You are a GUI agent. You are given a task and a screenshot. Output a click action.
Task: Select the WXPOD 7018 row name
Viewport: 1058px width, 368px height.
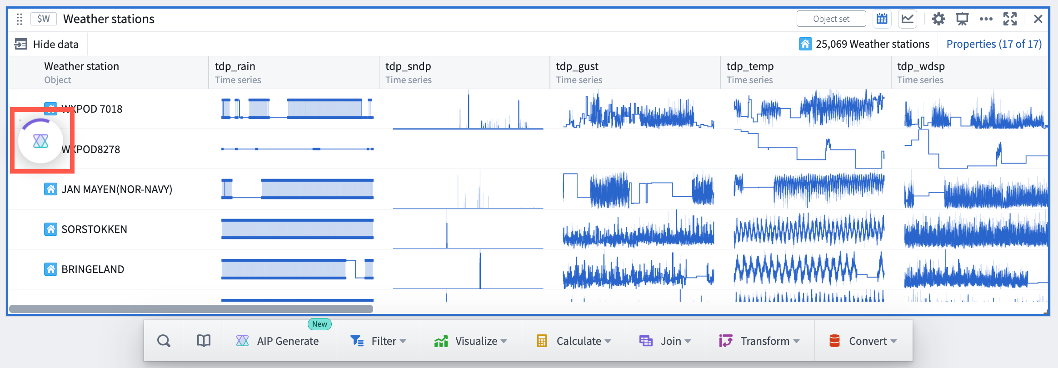92,109
